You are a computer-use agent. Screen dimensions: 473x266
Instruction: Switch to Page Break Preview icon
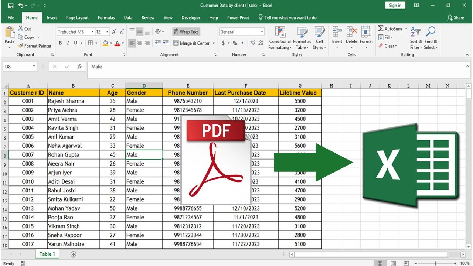407,263
